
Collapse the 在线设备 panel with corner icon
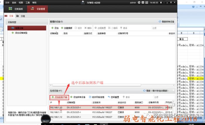173,90
